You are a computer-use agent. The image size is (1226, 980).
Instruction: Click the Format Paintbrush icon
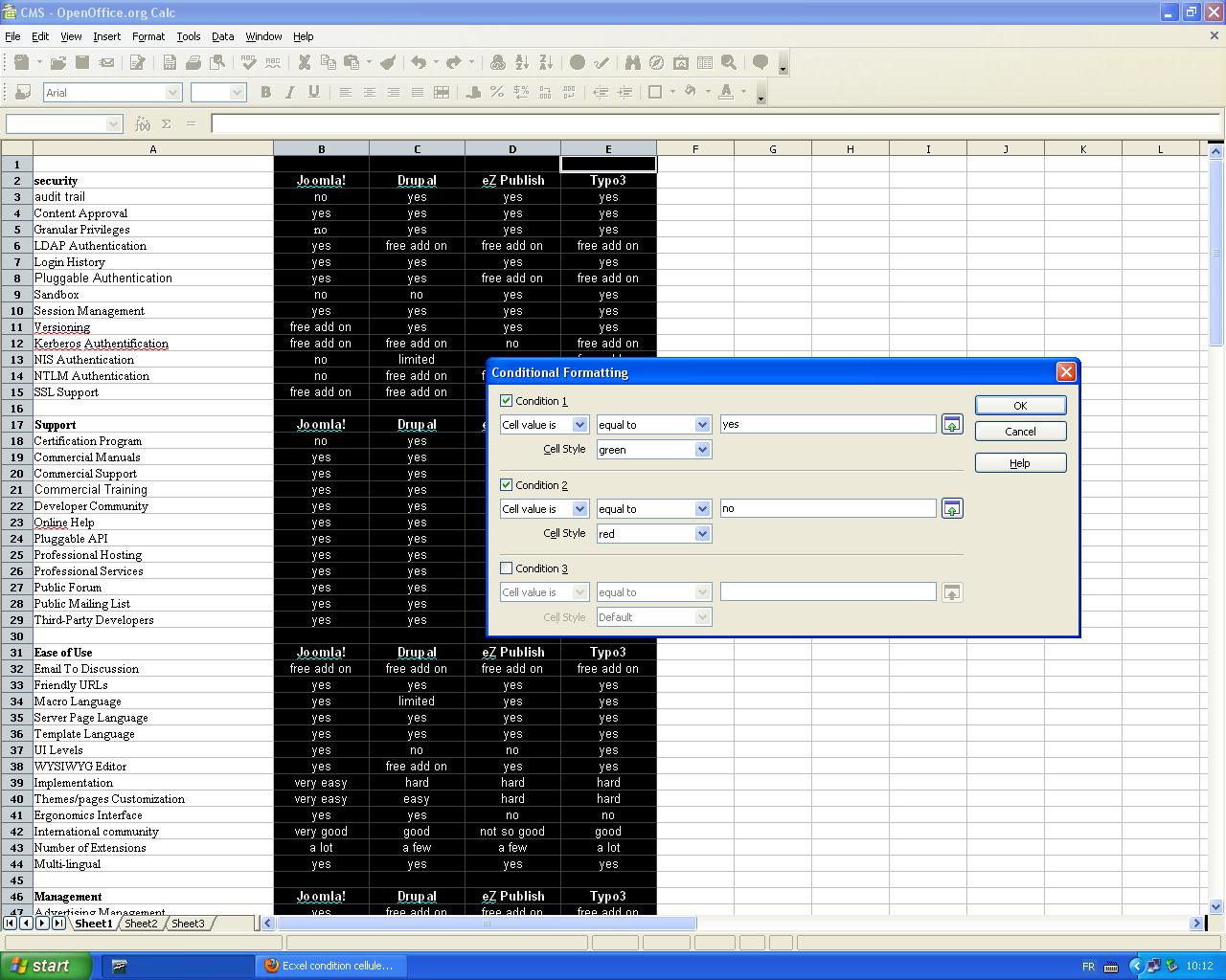[388, 62]
